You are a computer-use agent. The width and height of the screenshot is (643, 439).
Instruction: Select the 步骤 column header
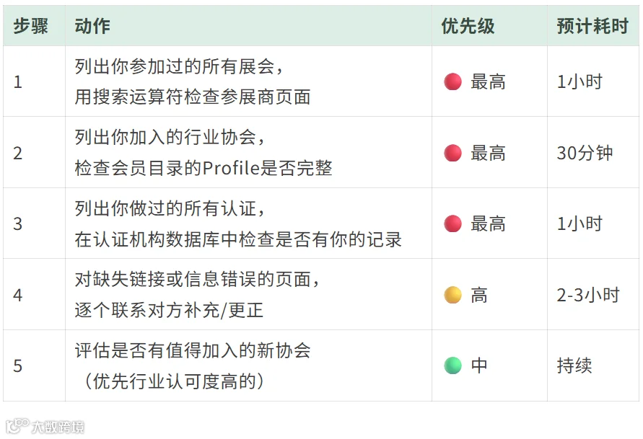point(31,26)
